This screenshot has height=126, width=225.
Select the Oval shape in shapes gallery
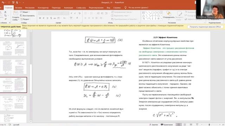tap(155, 13)
